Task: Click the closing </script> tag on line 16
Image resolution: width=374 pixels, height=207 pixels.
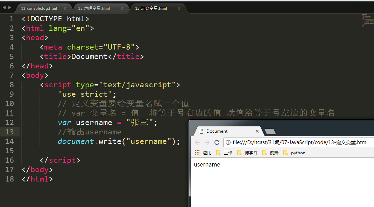Action: pyautogui.click(x=60, y=160)
